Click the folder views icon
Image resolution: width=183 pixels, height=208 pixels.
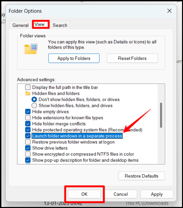pyautogui.click(x=31, y=49)
